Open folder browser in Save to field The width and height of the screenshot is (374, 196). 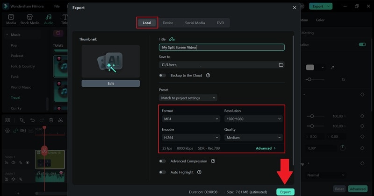point(281,65)
